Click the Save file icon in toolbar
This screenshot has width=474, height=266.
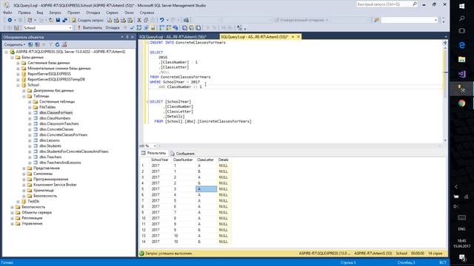click(x=58, y=20)
